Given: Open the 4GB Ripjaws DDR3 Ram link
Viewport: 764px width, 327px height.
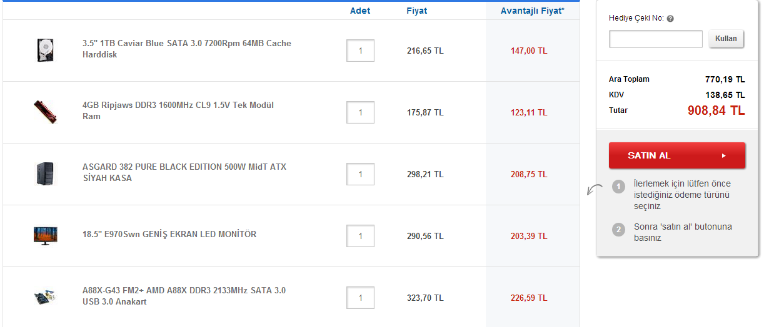Looking at the screenshot, I should pyautogui.click(x=178, y=111).
